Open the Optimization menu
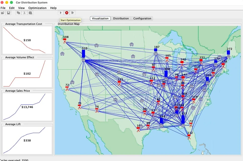Viewport: 243px width, 161px height. (37, 8)
